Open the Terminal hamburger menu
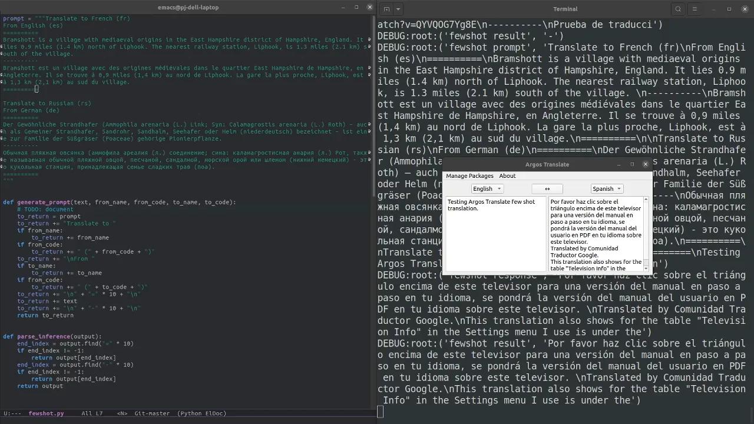Image resolution: width=754 pixels, height=424 pixels. (x=695, y=9)
